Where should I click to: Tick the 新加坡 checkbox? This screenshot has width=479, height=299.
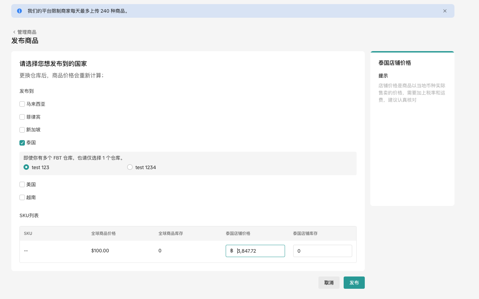tap(22, 130)
